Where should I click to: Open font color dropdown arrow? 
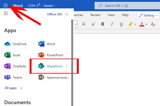click(146, 24)
